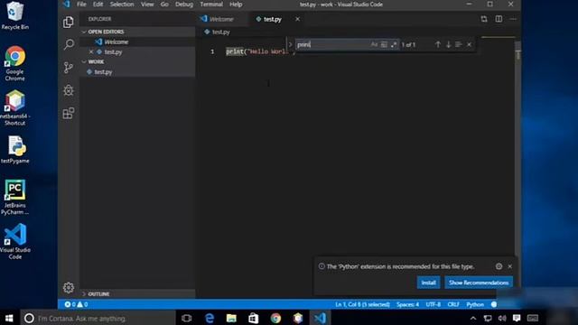
Task: Open the Source Control view
Action: pos(69,68)
